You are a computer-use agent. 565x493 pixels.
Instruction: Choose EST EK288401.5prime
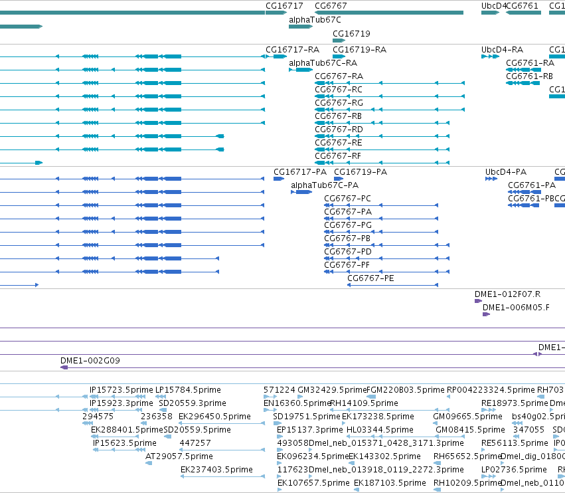click(x=127, y=429)
